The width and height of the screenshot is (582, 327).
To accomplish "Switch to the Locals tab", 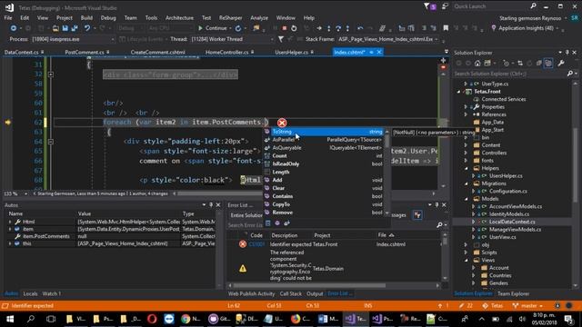I will click(30, 293).
